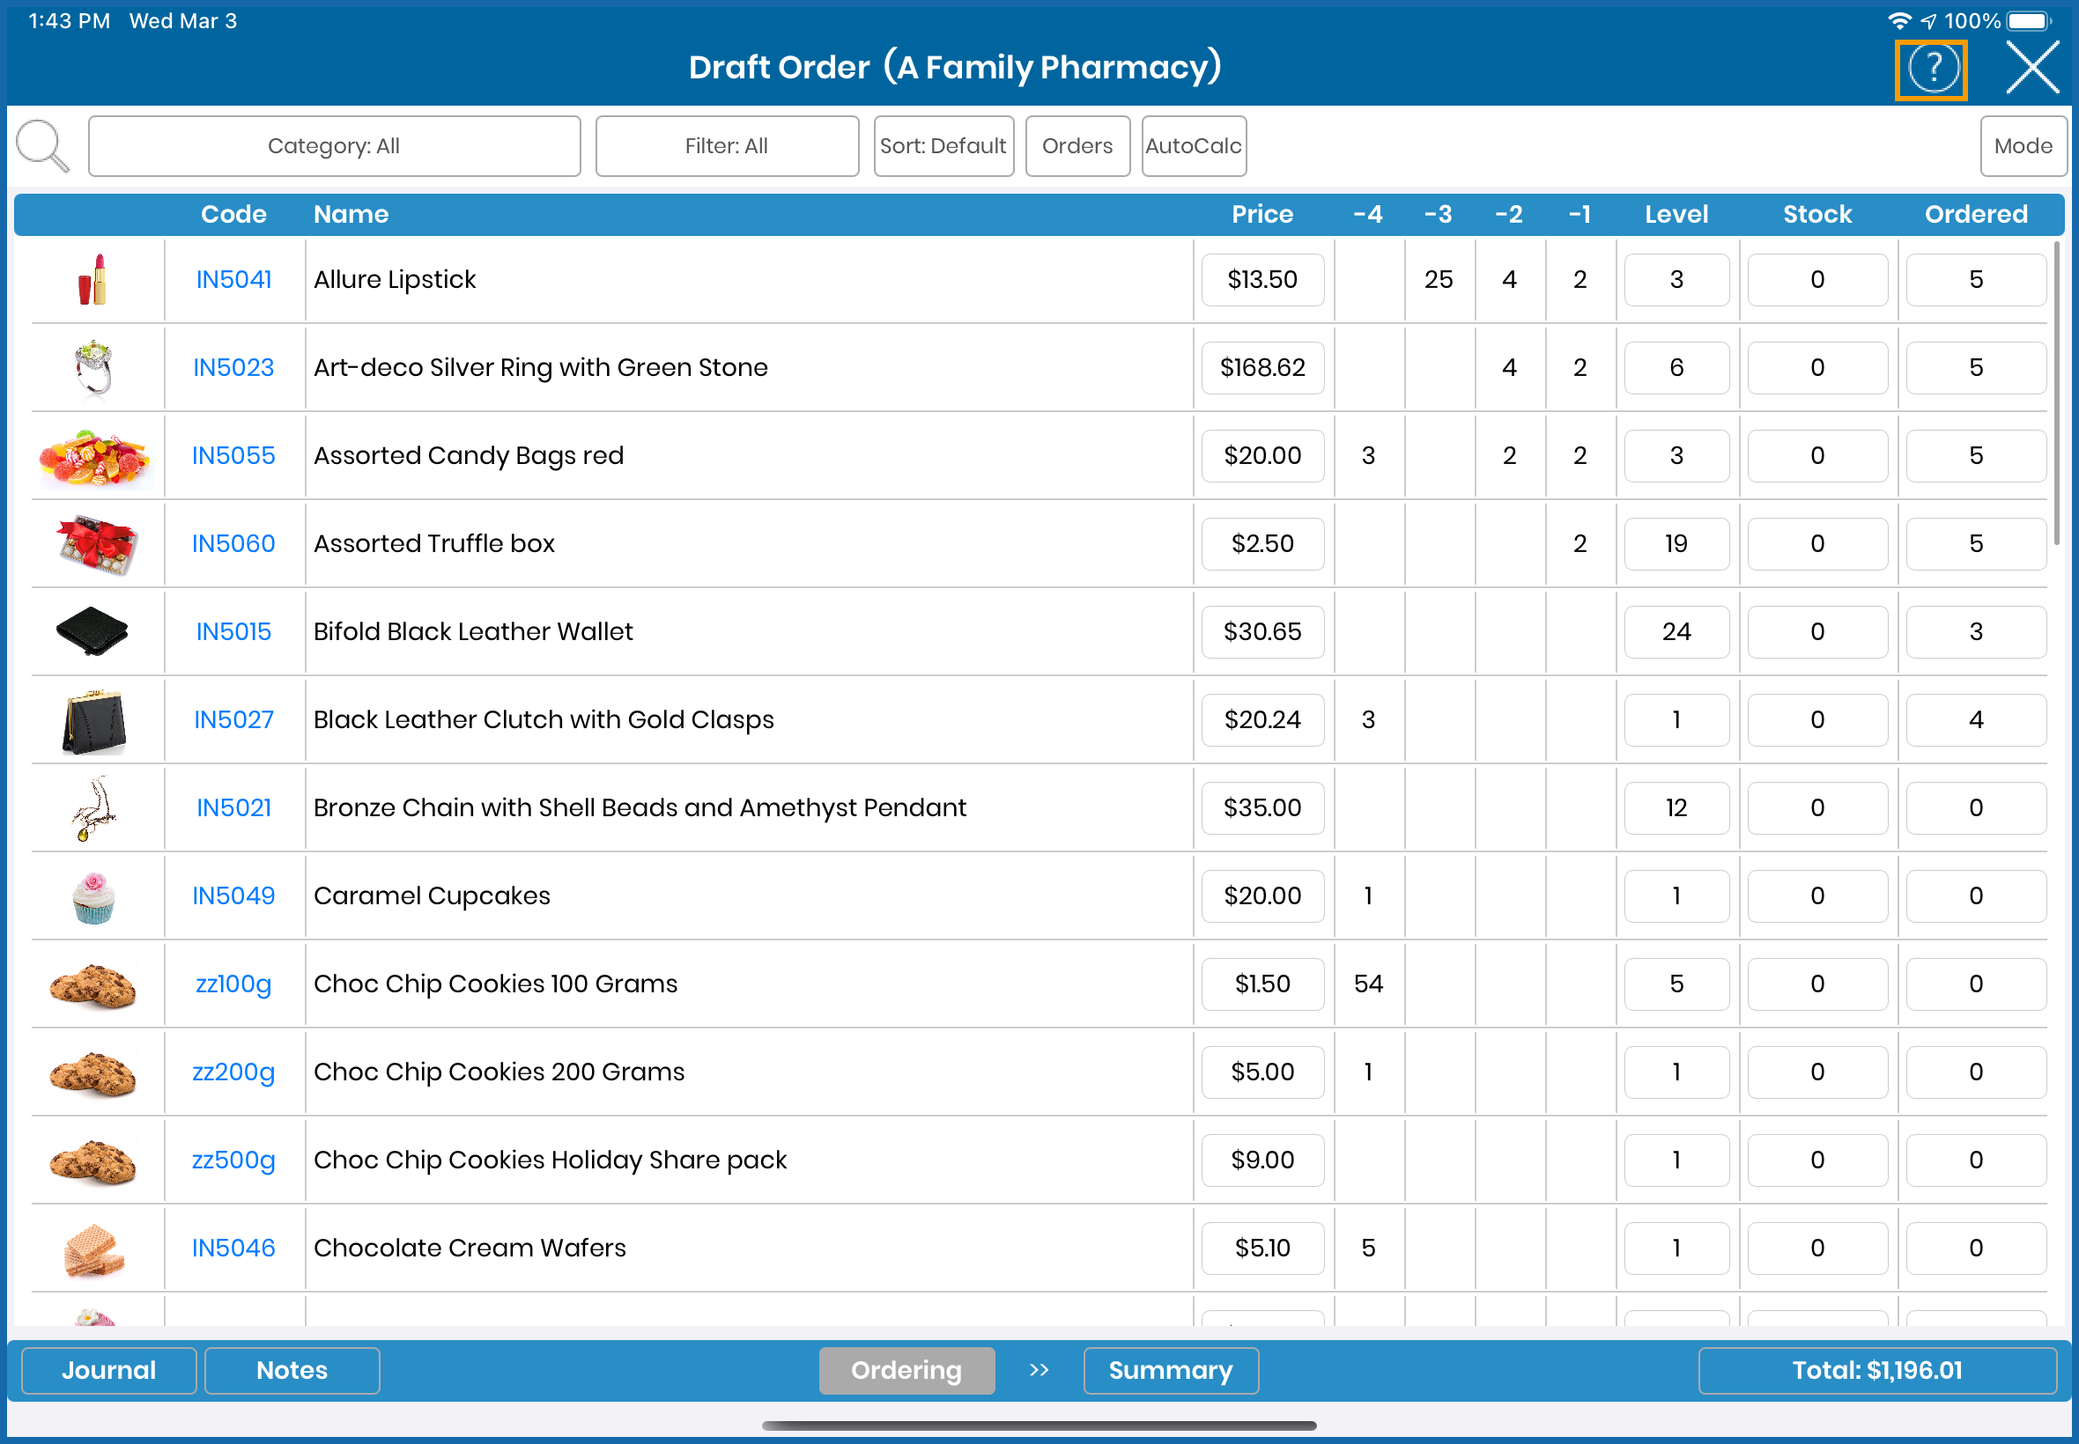Toggle the Mode button
Viewport: 2079px width, 1444px height.
pyautogui.click(x=2022, y=145)
